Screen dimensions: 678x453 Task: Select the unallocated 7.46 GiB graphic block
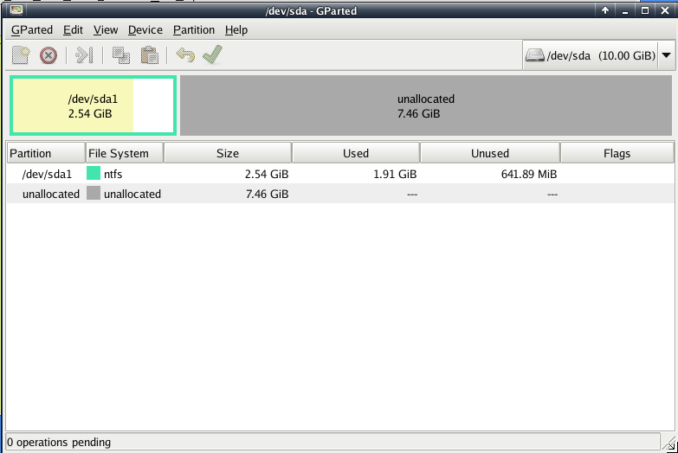tap(425, 105)
